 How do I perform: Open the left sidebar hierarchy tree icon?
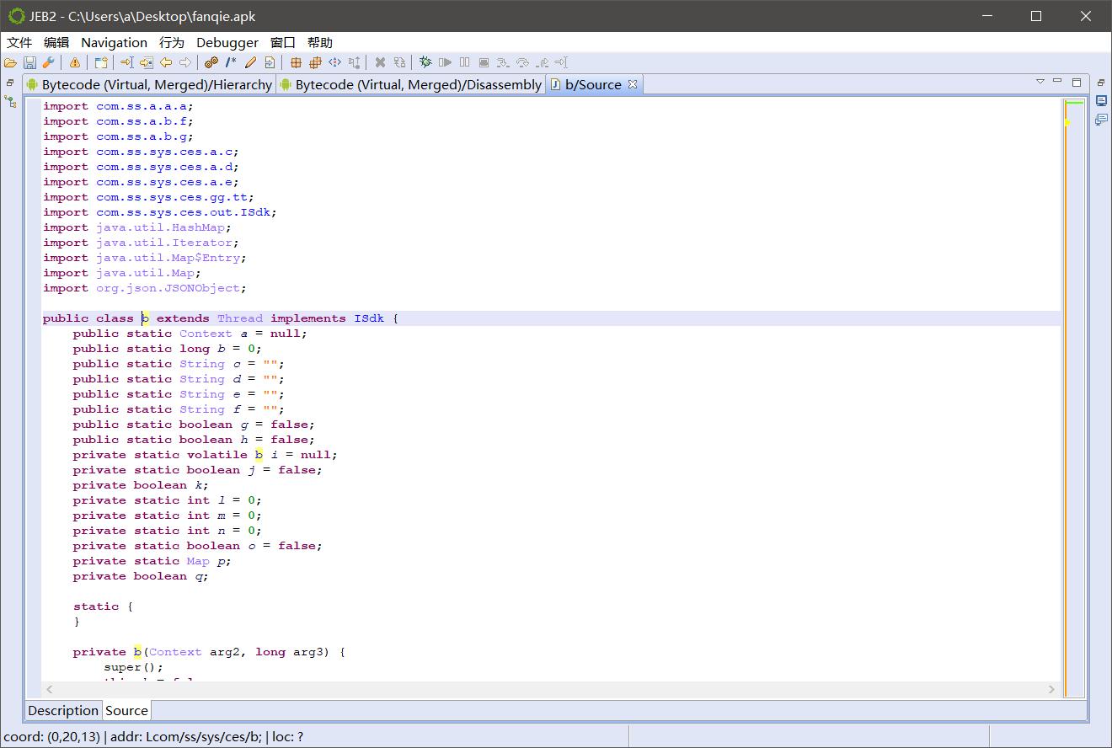pyautogui.click(x=10, y=101)
